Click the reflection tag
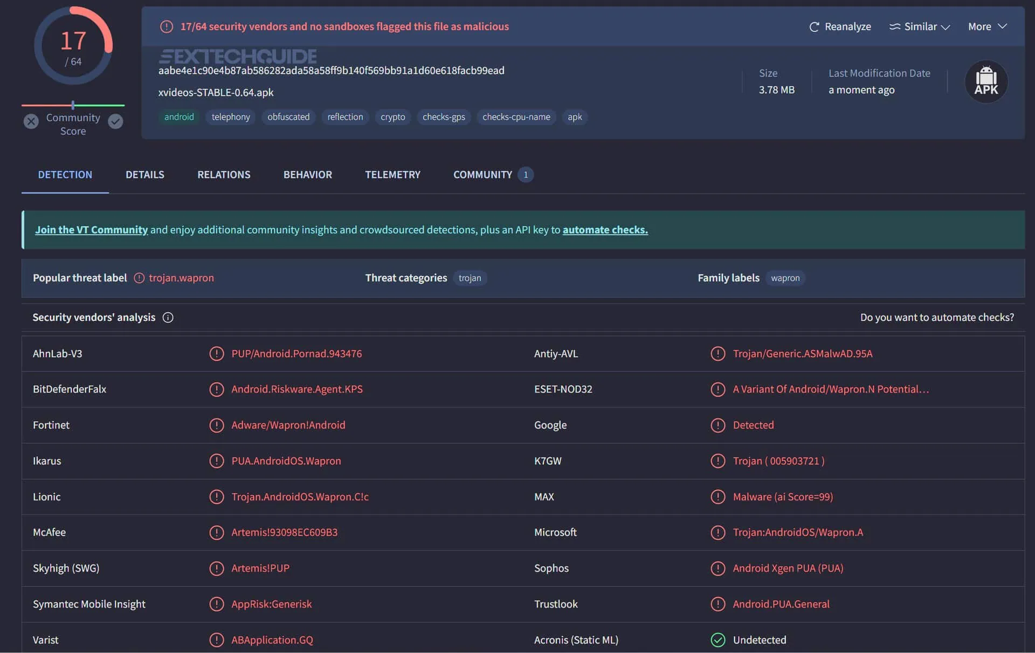The image size is (1035, 653). click(x=345, y=117)
